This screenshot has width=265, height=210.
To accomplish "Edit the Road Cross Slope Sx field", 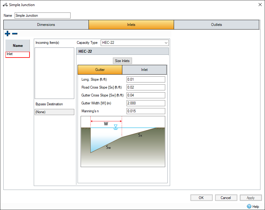I will 146,87.
